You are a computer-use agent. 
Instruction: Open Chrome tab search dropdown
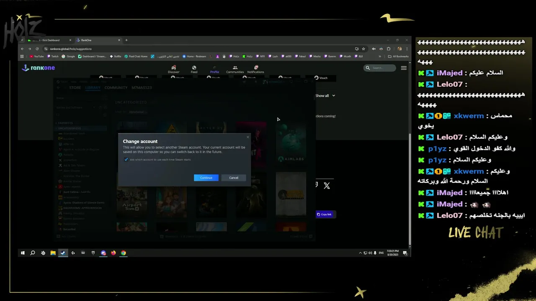click(x=22, y=40)
